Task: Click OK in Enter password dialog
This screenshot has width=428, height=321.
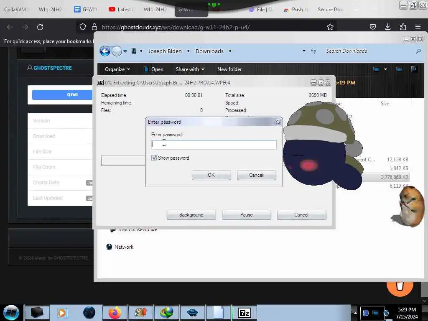Action: pos(211,175)
